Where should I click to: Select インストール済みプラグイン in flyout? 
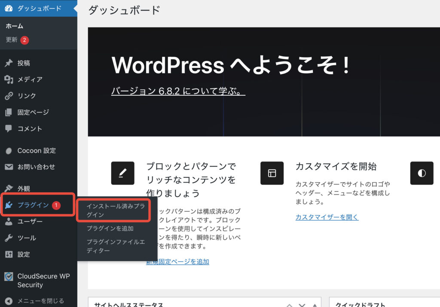115,210
